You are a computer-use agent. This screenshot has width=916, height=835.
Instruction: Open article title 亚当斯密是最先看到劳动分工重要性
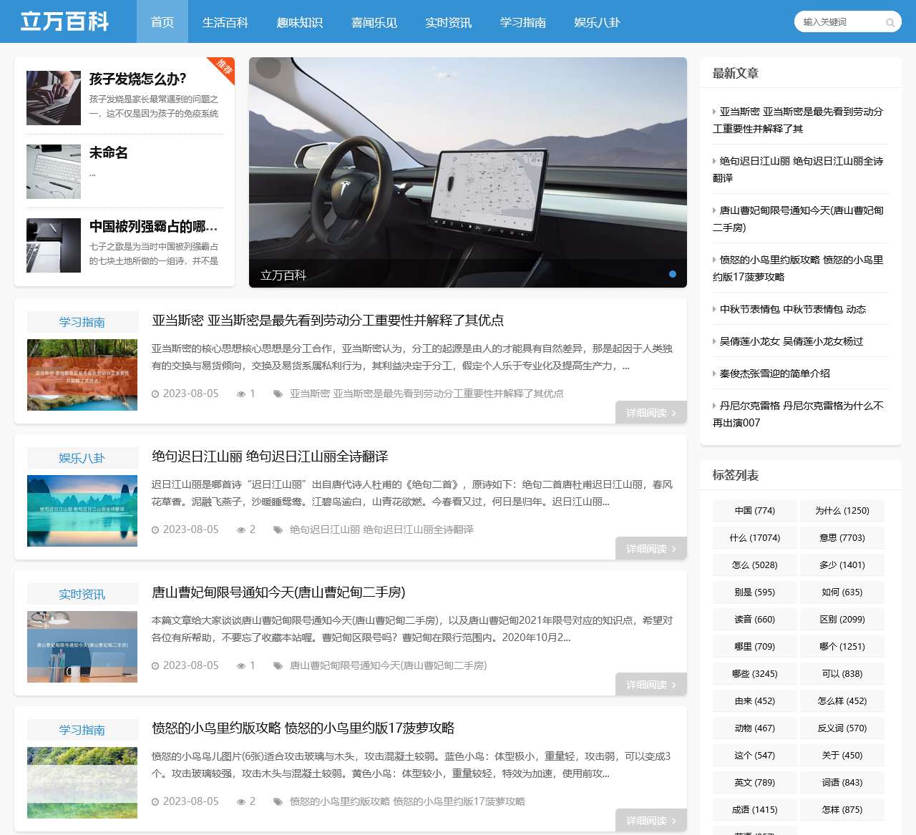click(328, 321)
